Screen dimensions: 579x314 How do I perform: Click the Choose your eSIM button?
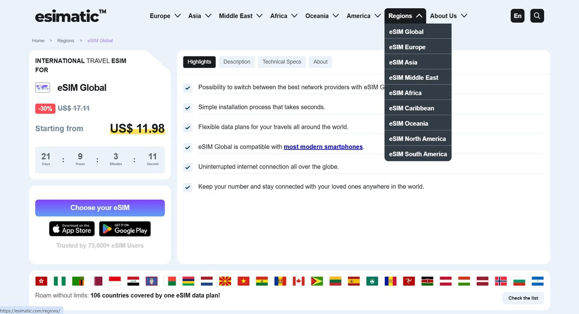(100, 208)
